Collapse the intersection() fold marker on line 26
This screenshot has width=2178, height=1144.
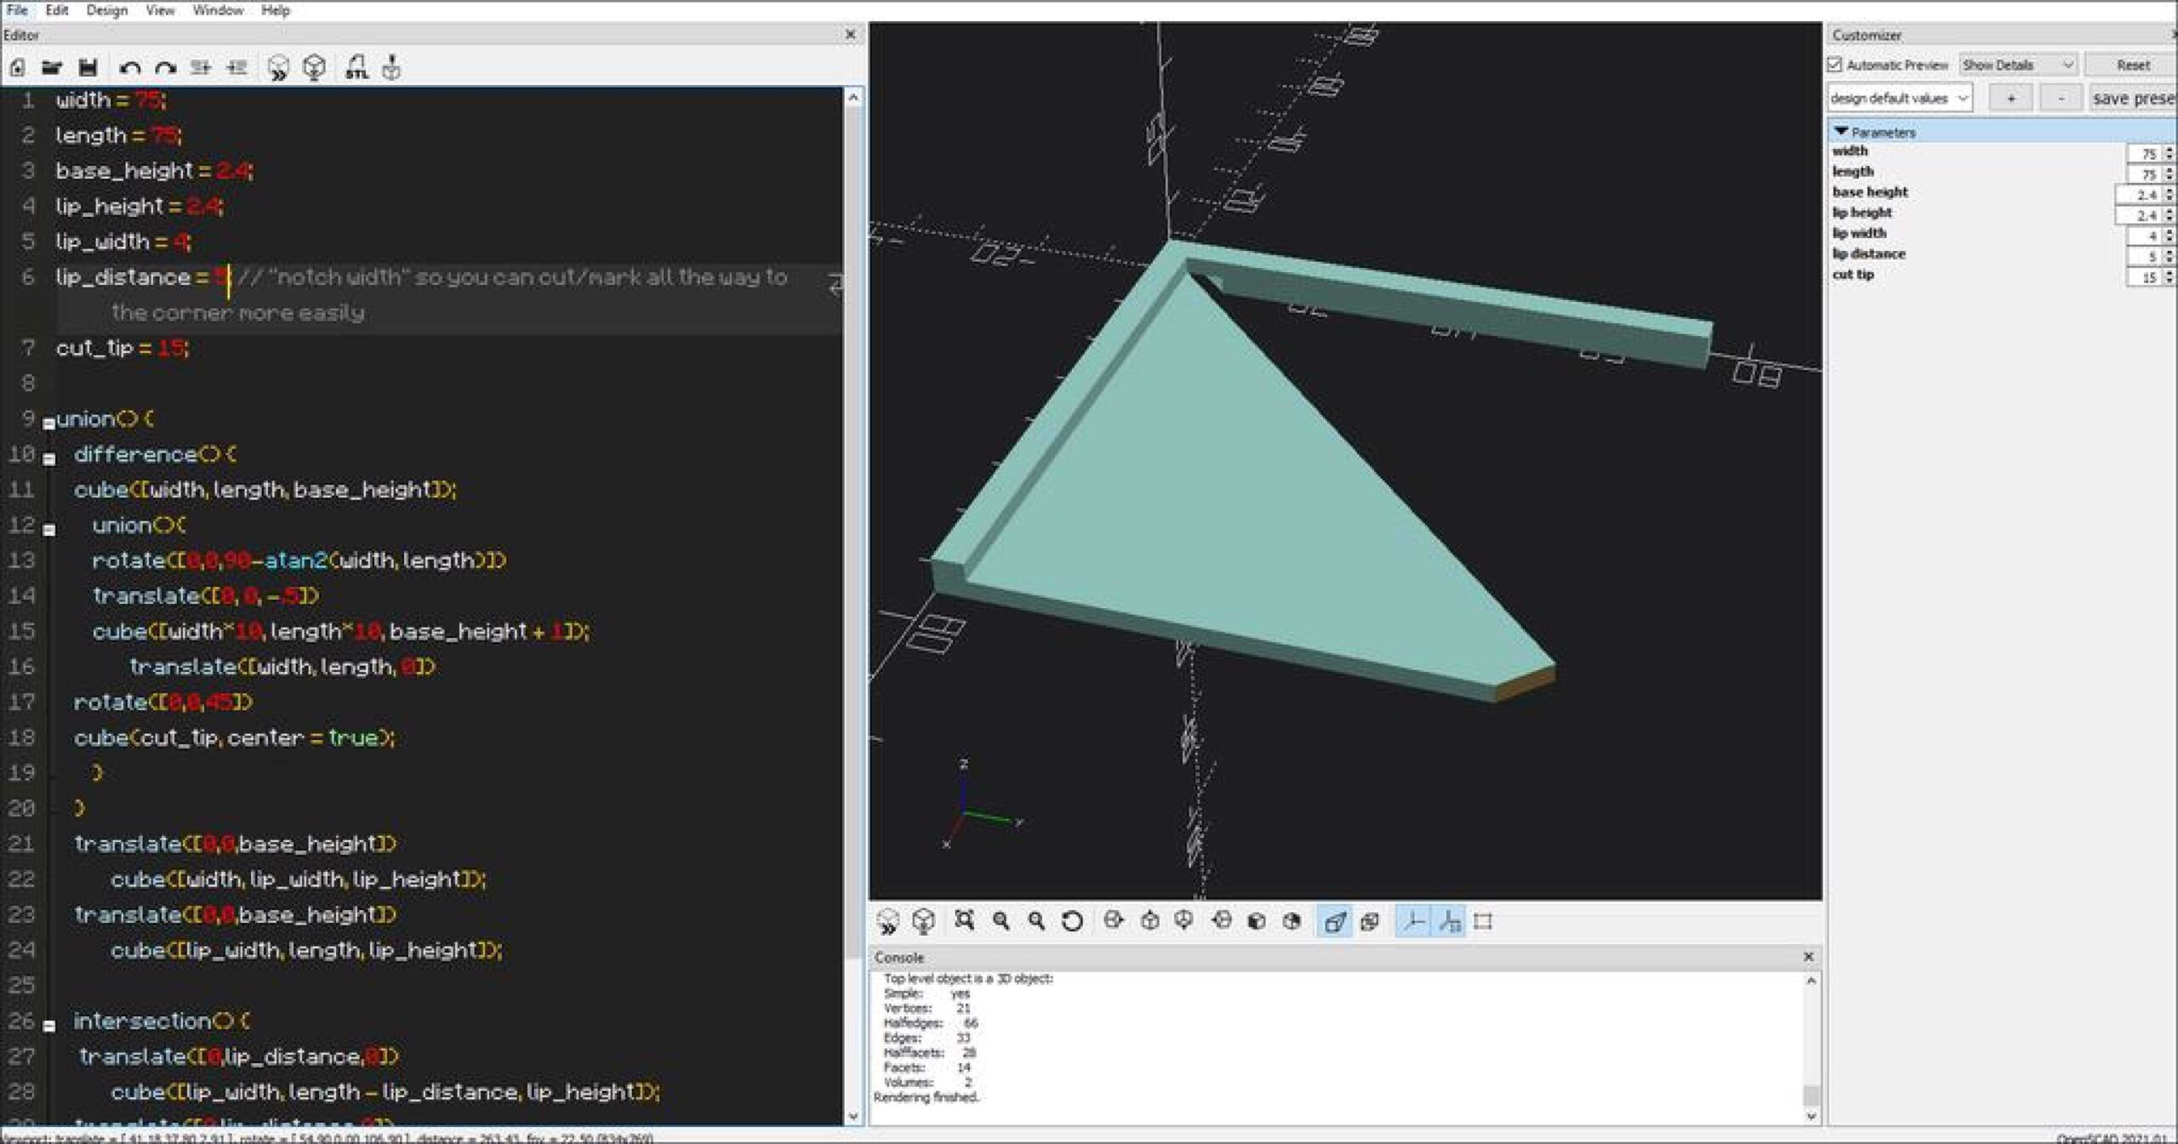pyautogui.click(x=49, y=1026)
